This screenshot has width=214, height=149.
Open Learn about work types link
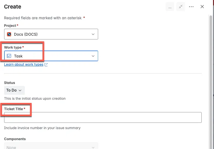(24, 64)
